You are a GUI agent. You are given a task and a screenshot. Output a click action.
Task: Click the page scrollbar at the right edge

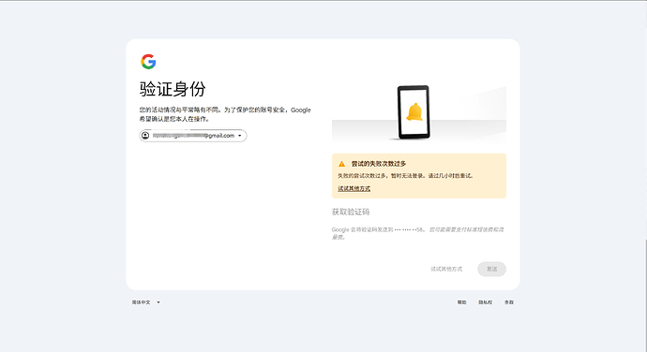645,295
